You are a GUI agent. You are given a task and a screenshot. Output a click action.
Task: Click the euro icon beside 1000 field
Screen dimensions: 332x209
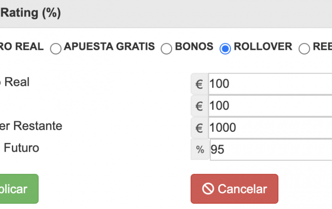click(199, 128)
